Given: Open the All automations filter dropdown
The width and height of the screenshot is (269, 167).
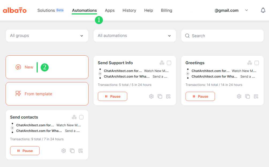Looking at the screenshot, I should [x=135, y=36].
